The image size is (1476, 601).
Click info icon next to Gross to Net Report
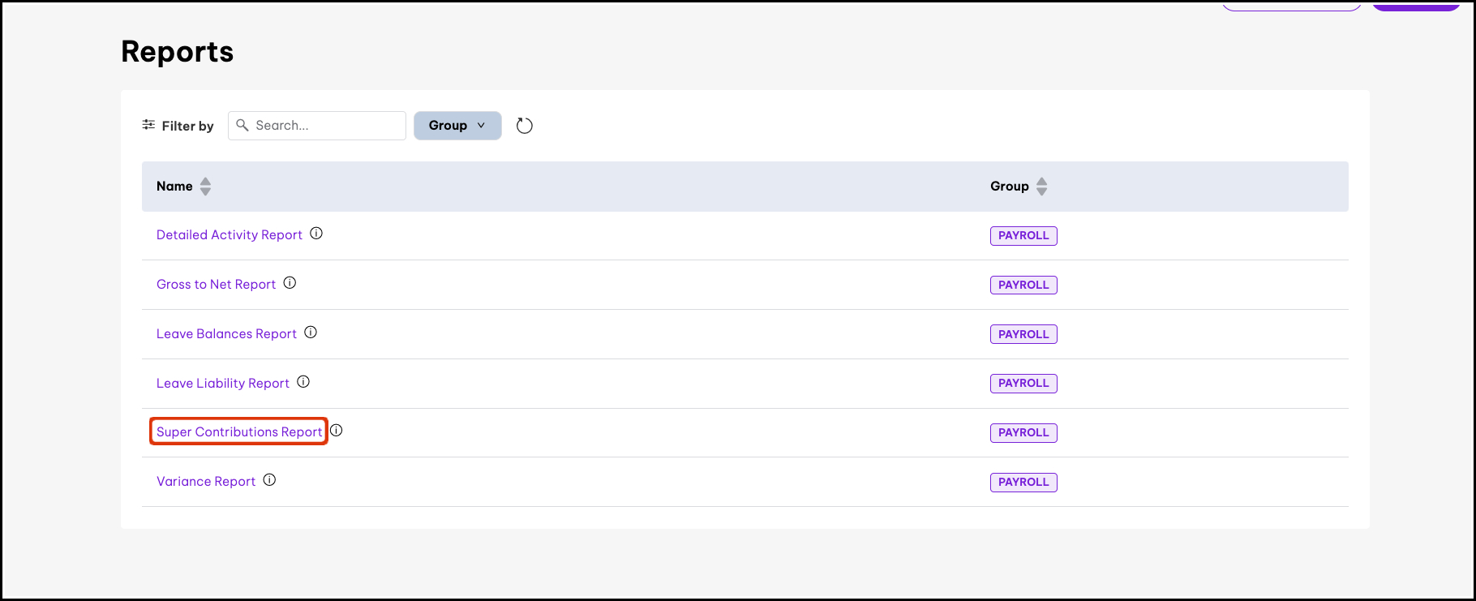click(290, 283)
